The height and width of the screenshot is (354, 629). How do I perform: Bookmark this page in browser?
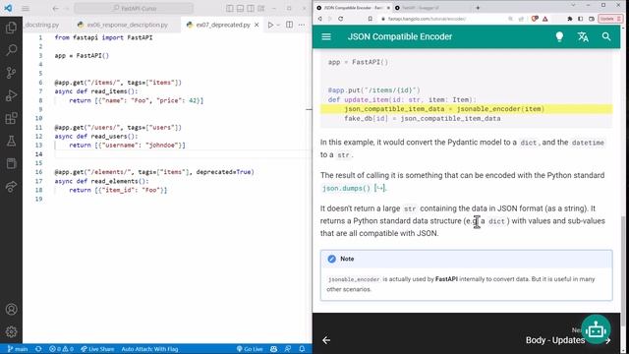(371, 19)
